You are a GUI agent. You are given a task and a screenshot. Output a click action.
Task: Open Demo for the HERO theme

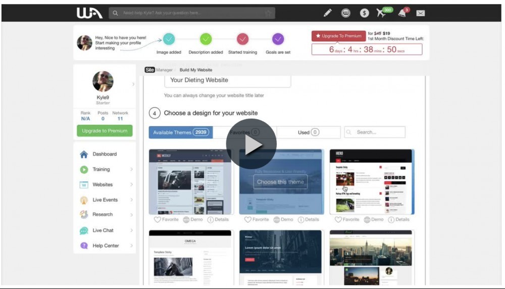tap(374, 220)
